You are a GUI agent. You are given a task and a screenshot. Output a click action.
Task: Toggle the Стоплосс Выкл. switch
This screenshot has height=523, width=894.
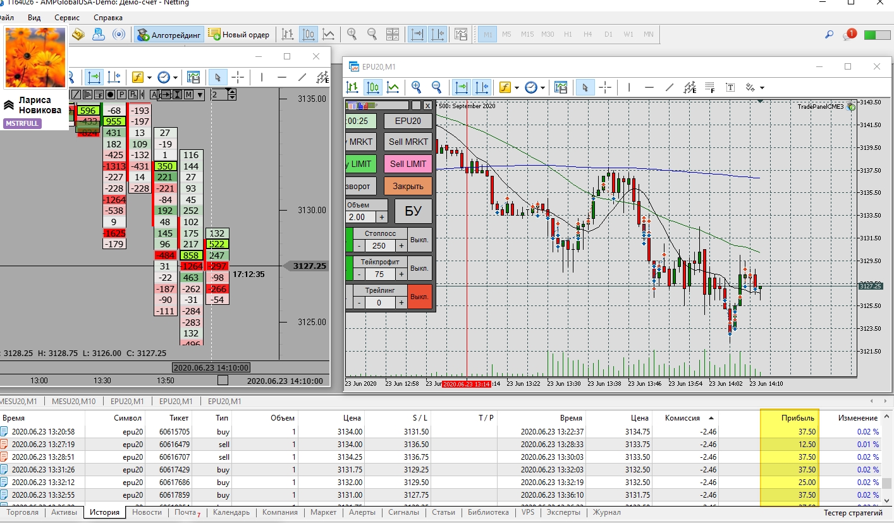[420, 240]
